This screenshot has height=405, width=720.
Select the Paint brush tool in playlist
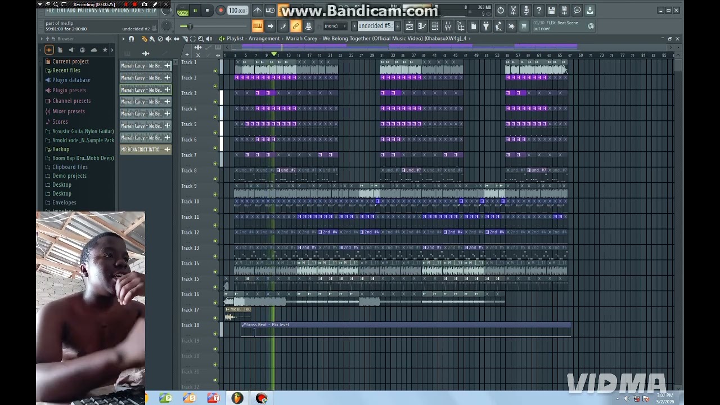tap(152, 38)
